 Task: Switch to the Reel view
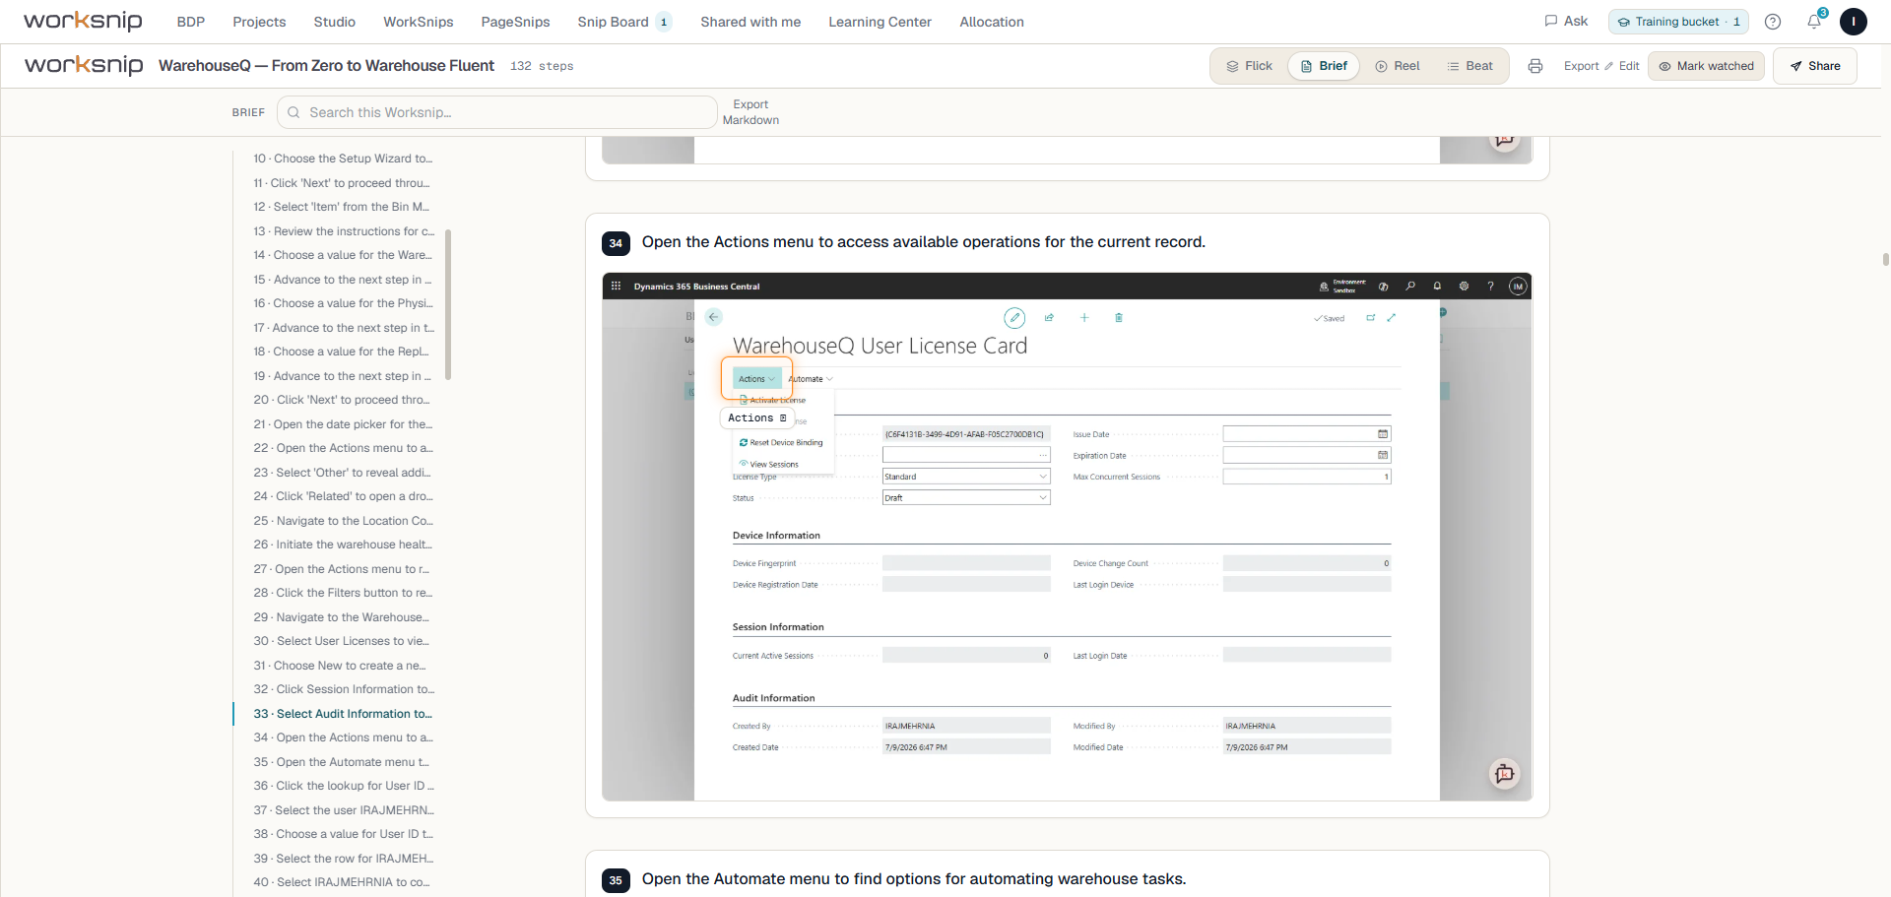(x=1398, y=66)
